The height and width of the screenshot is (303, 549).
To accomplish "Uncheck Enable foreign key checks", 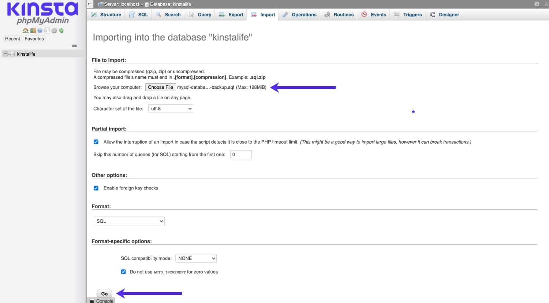I will point(96,188).
